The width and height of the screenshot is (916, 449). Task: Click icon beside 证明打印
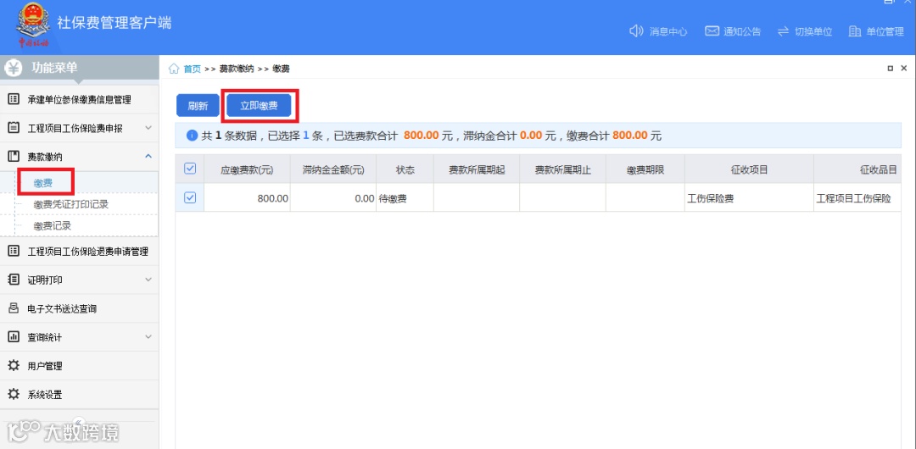click(x=13, y=280)
